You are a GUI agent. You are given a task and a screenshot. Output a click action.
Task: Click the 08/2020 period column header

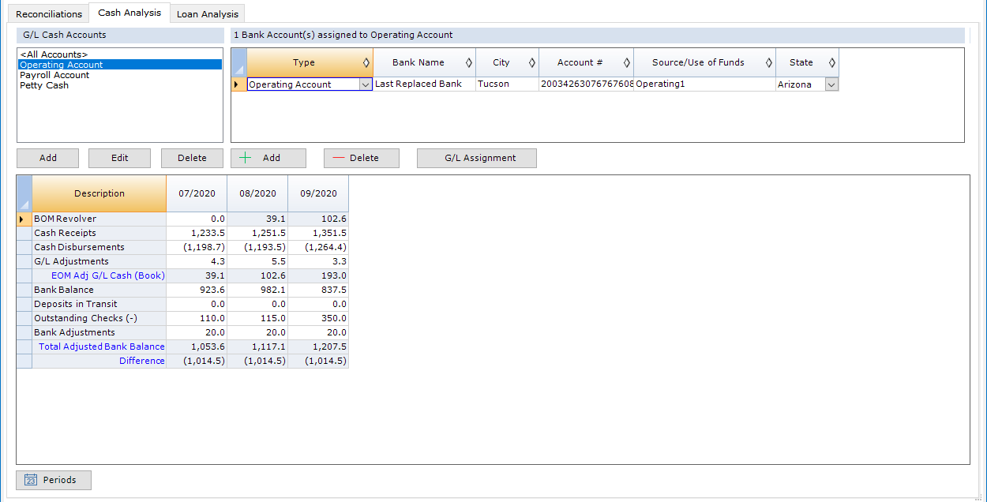257,193
